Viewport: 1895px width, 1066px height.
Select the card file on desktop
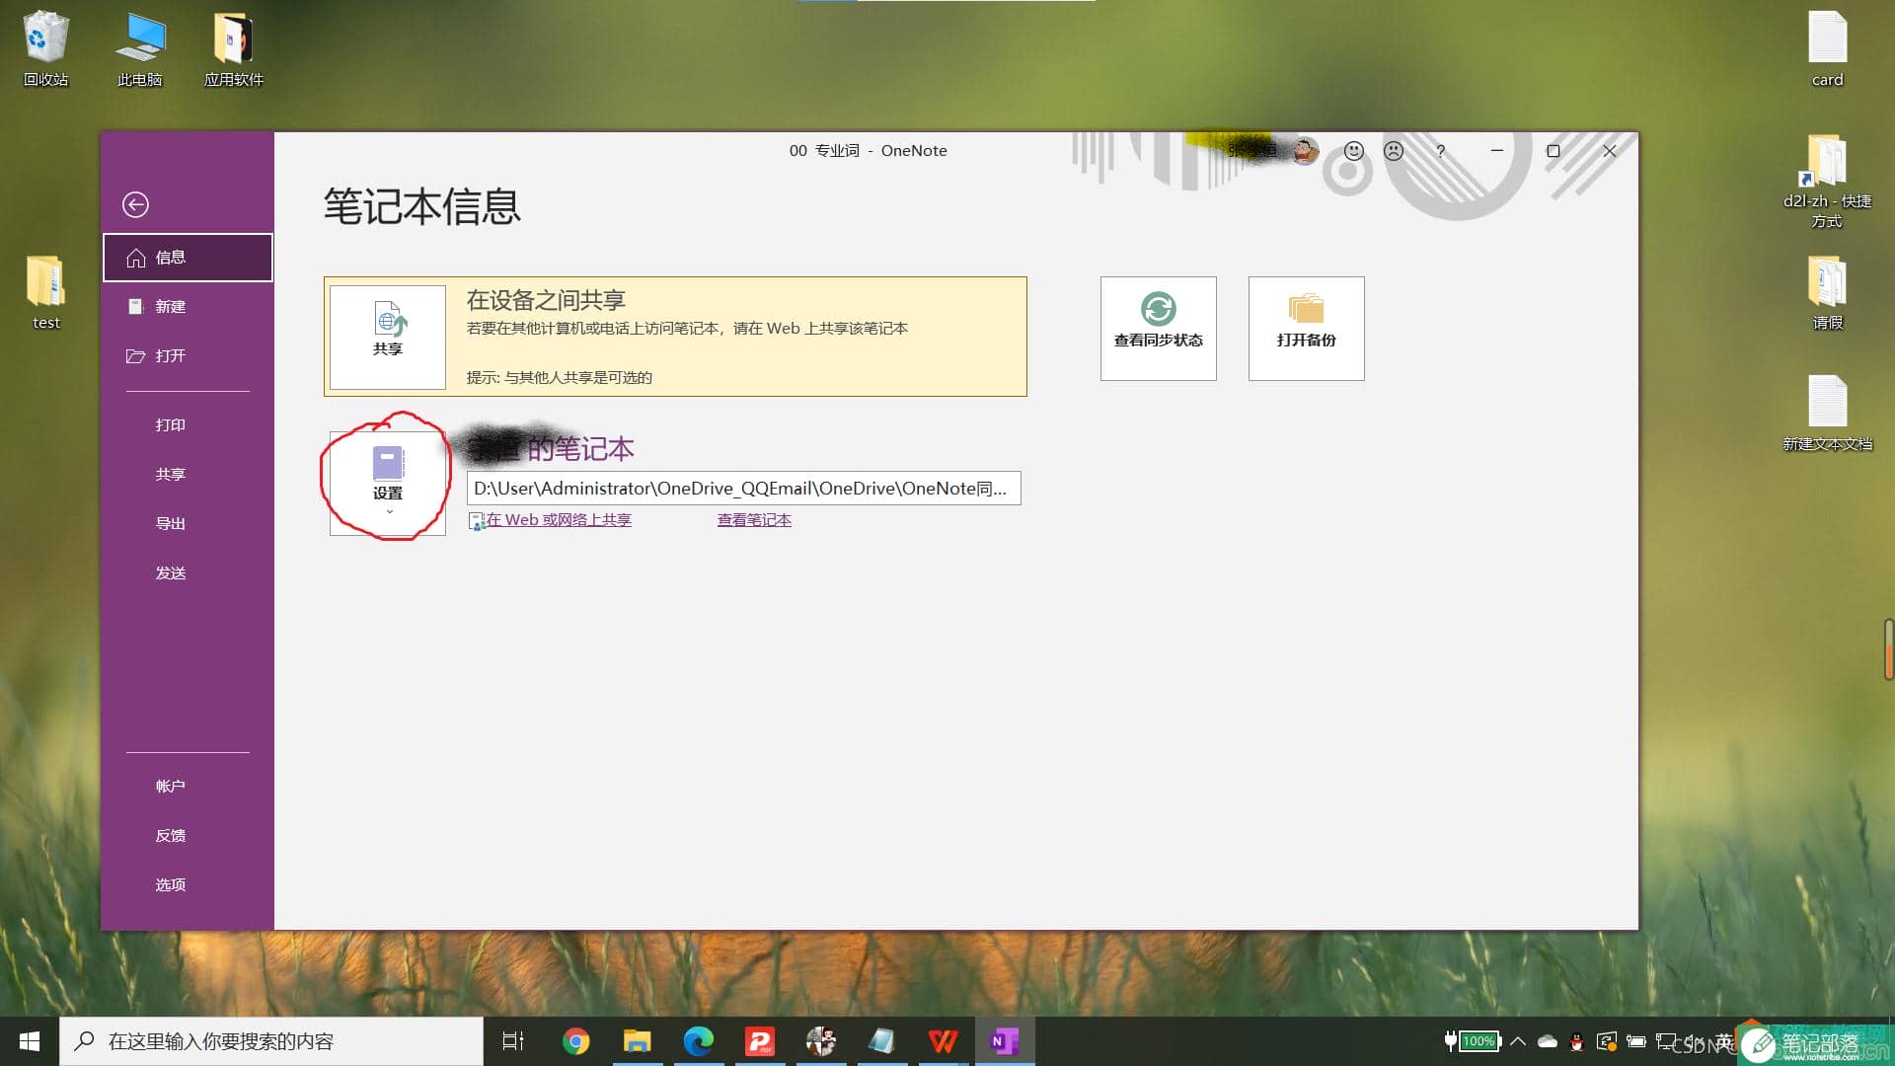[x=1827, y=48]
